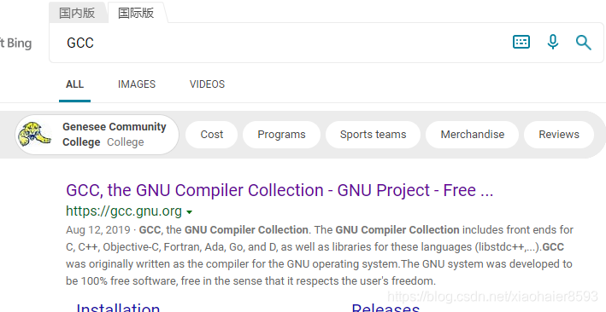
Task: Click the Programs filter chip
Action: click(281, 135)
